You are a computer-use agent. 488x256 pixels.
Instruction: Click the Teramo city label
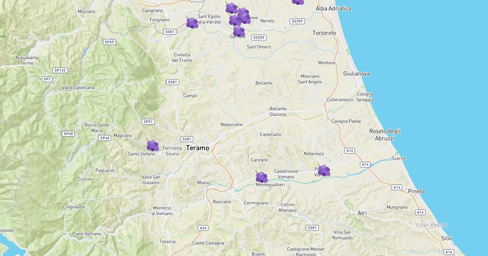(x=198, y=148)
